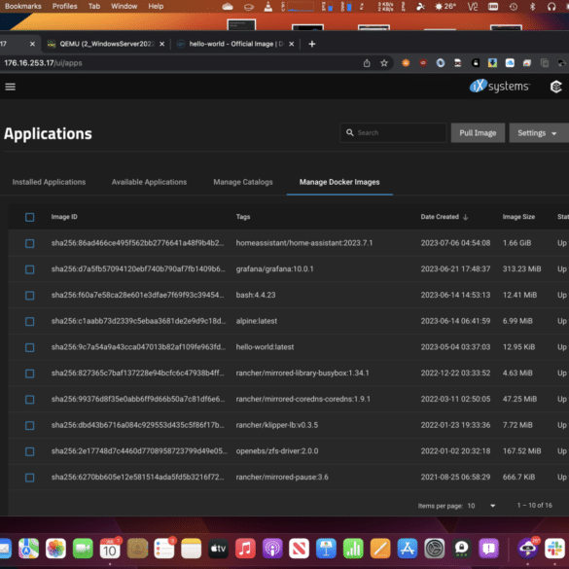Click the Pull Image button

(x=478, y=133)
